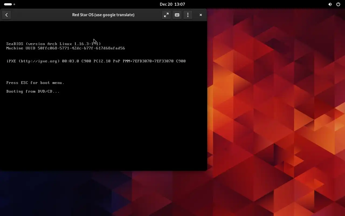345x216 pixels.
Task: Click the SeaBIOS version line
Action: point(53,44)
